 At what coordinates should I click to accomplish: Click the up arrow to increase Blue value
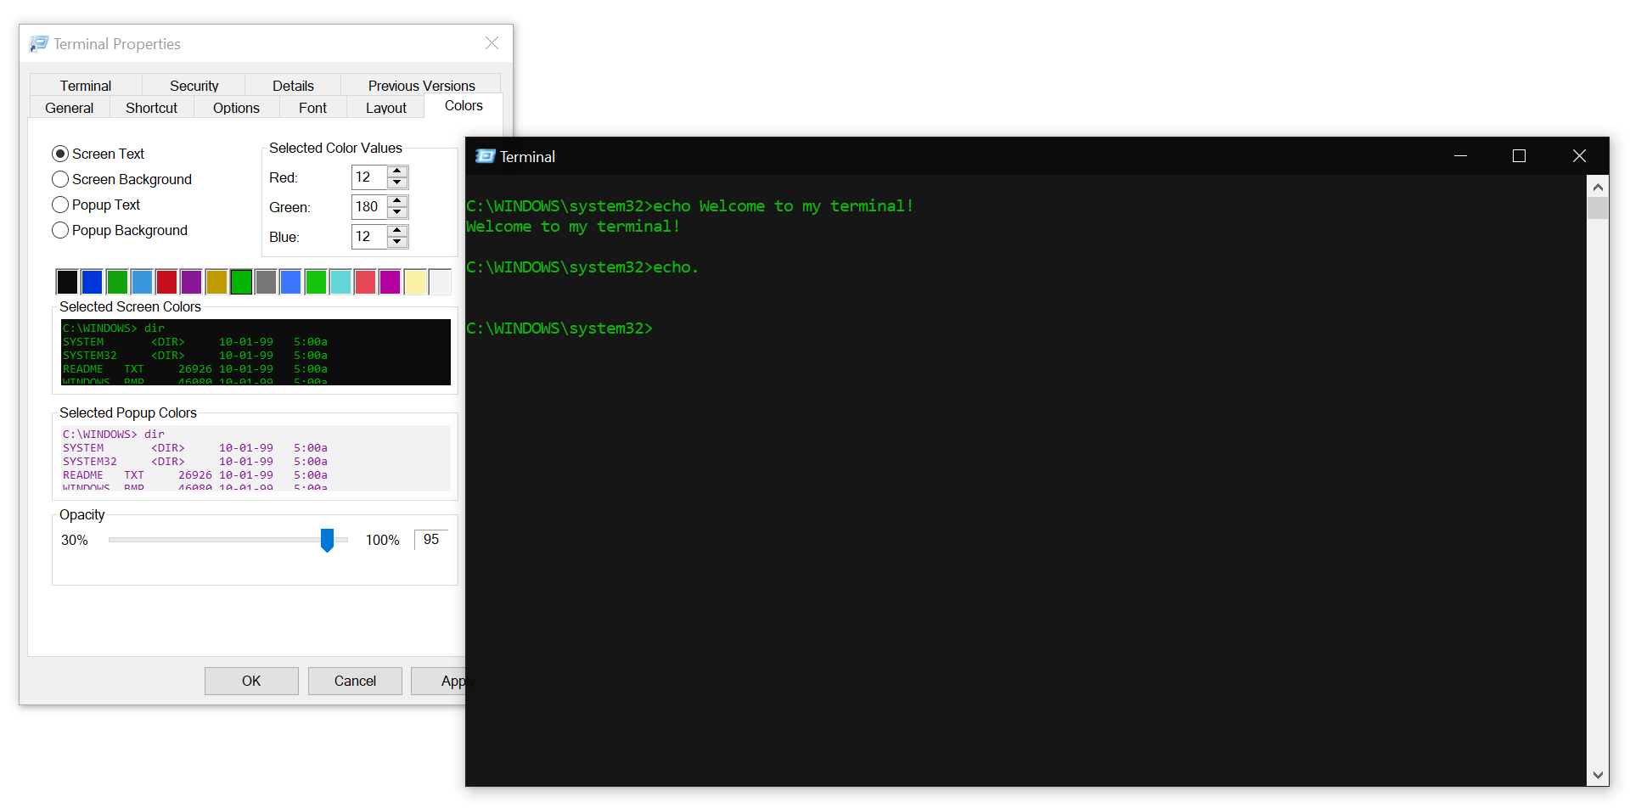(x=396, y=231)
